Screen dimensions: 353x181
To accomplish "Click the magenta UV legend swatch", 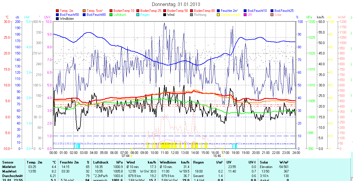I will [x=245, y=15].
